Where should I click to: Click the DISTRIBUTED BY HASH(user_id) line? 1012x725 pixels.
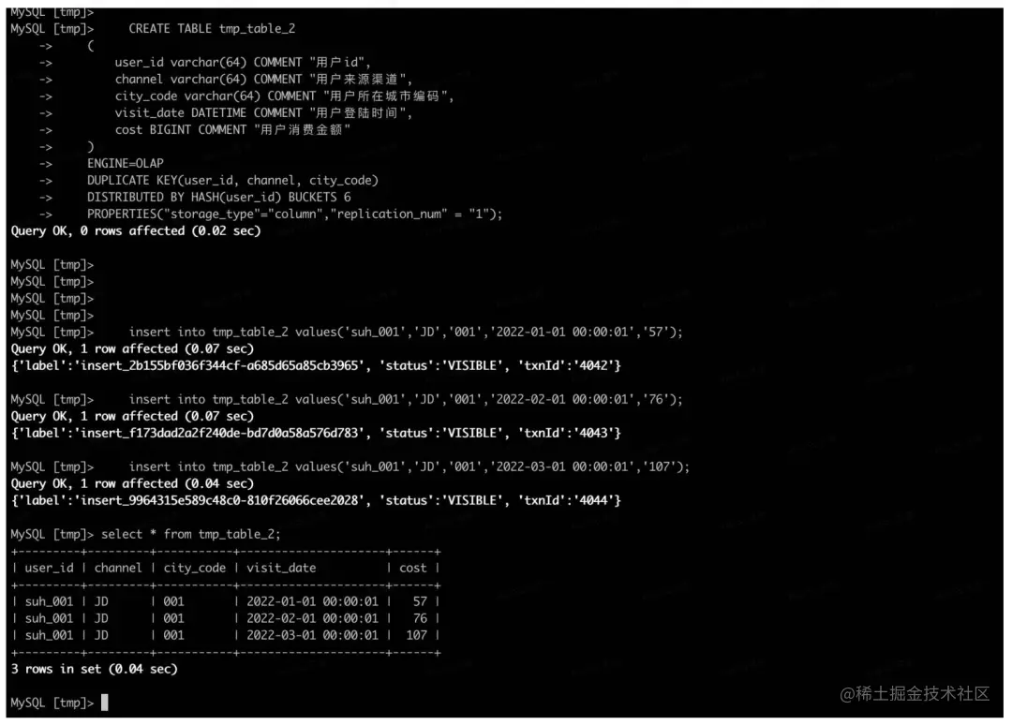click(x=218, y=198)
